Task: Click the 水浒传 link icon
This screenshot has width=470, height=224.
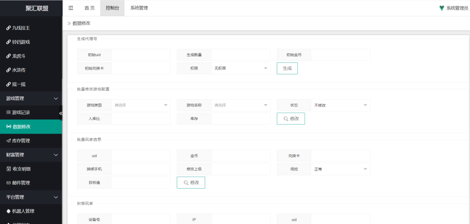Action: coord(8,70)
